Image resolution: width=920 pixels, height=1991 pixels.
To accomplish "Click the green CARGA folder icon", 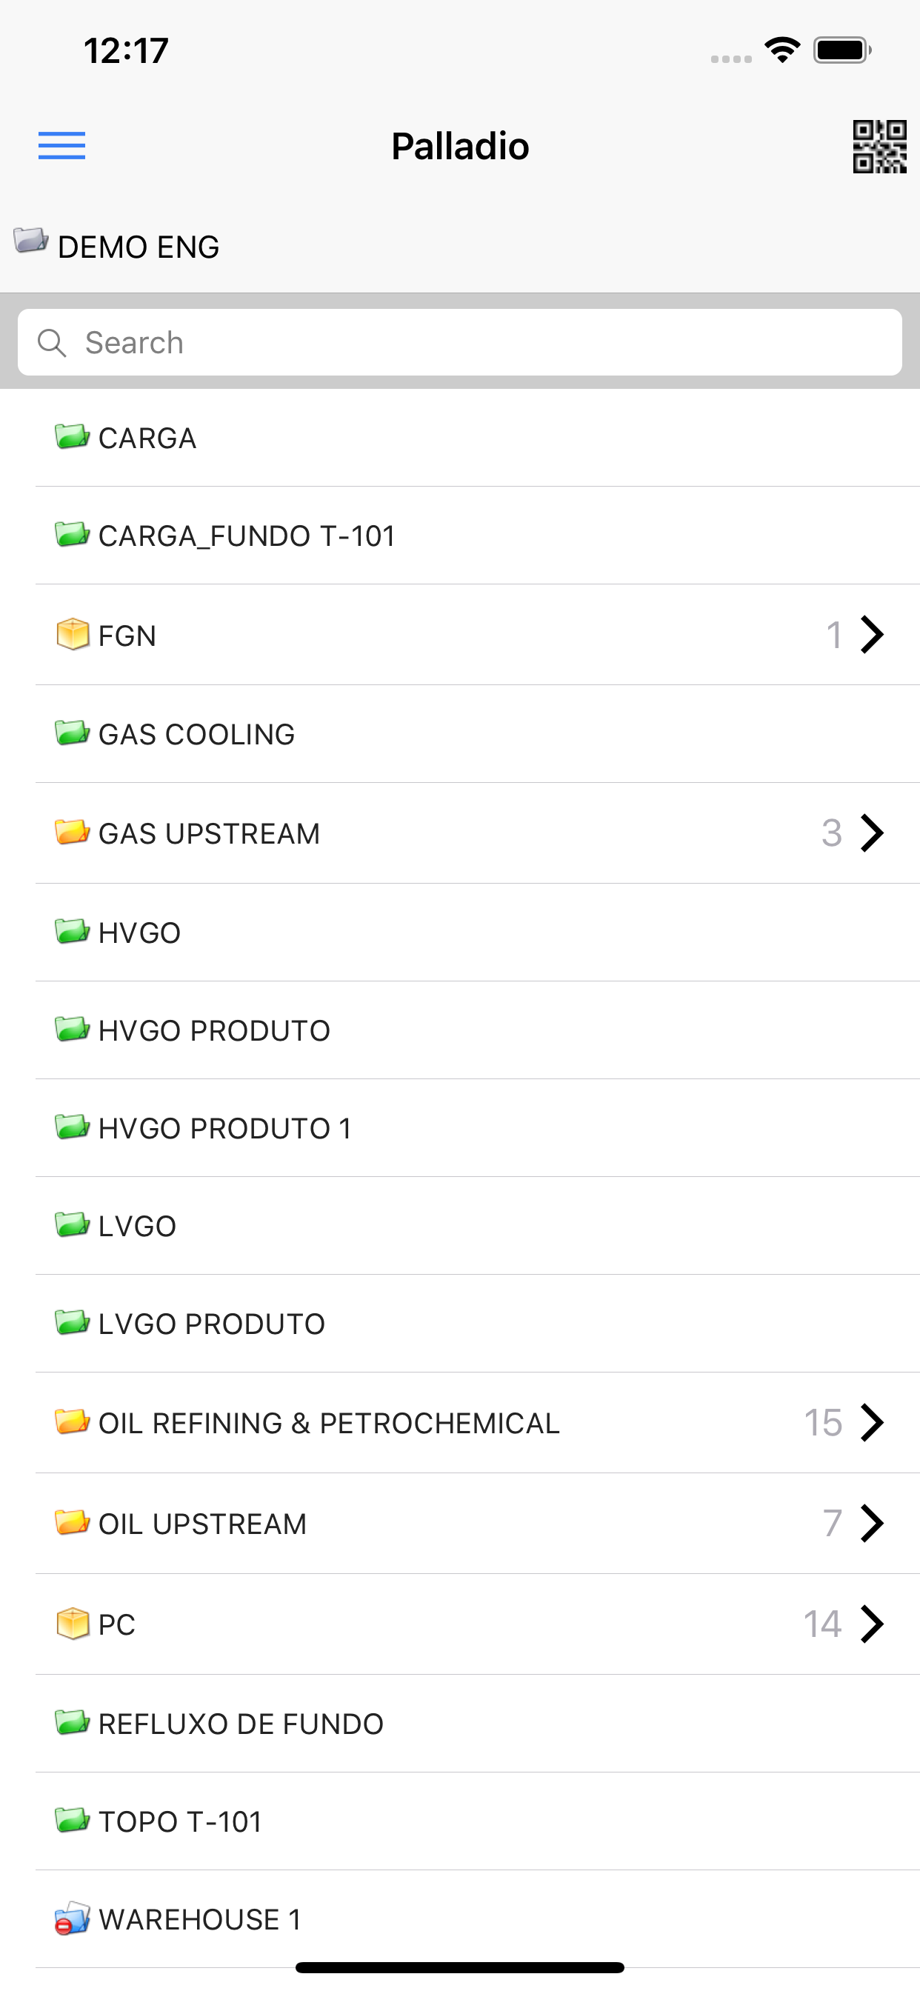I will click(x=73, y=437).
